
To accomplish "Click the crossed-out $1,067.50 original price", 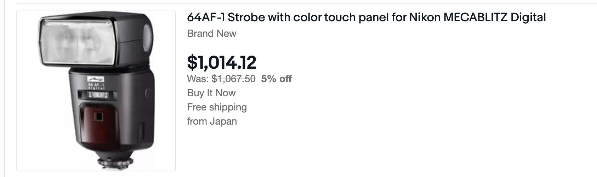I will coord(233,79).
